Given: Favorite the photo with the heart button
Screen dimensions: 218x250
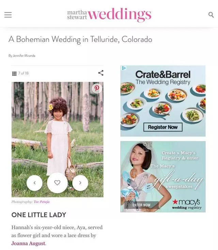Looking at the screenshot, I should point(57,183).
